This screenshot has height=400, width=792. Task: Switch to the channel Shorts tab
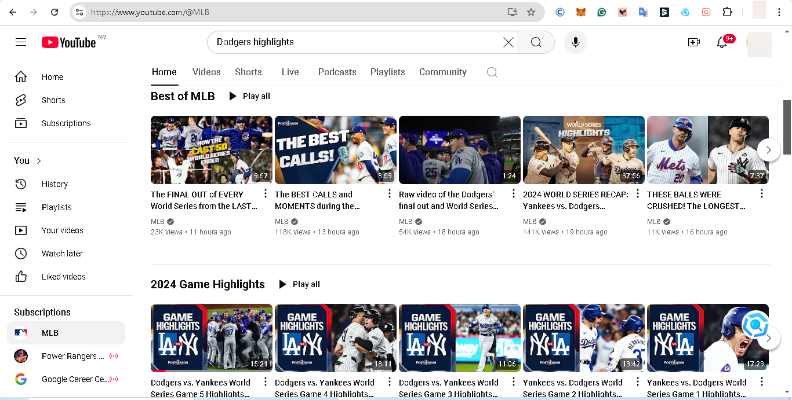pyautogui.click(x=248, y=72)
